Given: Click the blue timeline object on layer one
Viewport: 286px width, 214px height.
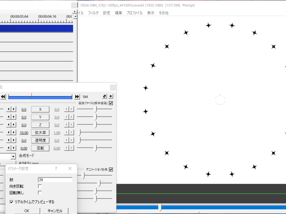Looking at the screenshot, I should point(36,29).
